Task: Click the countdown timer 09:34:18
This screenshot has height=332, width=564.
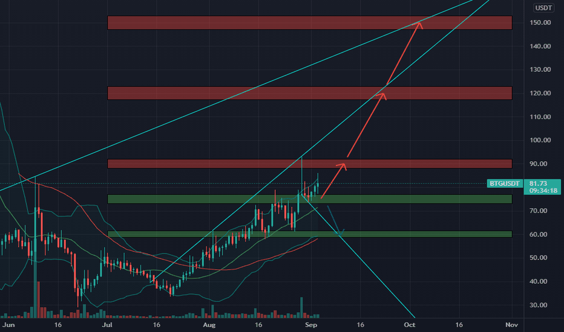Action: (543, 191)
